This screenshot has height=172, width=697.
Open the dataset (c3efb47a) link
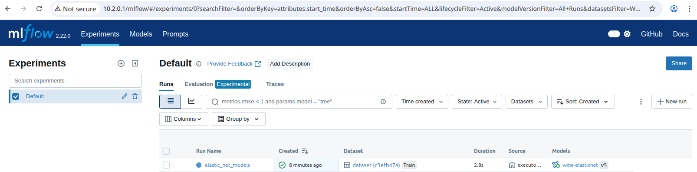(376, 165)
